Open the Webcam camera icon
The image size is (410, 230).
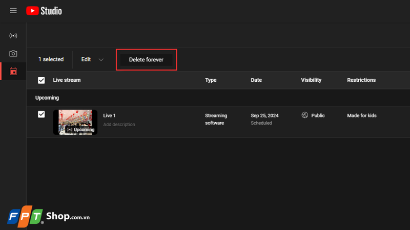13,54
